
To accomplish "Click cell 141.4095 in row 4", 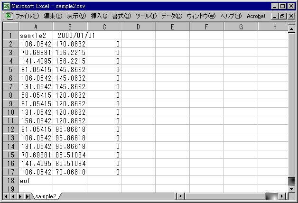I will click(36, 61).
